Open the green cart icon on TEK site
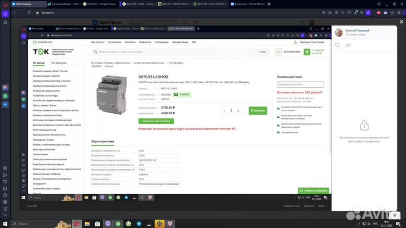 [x=307, y=52]
